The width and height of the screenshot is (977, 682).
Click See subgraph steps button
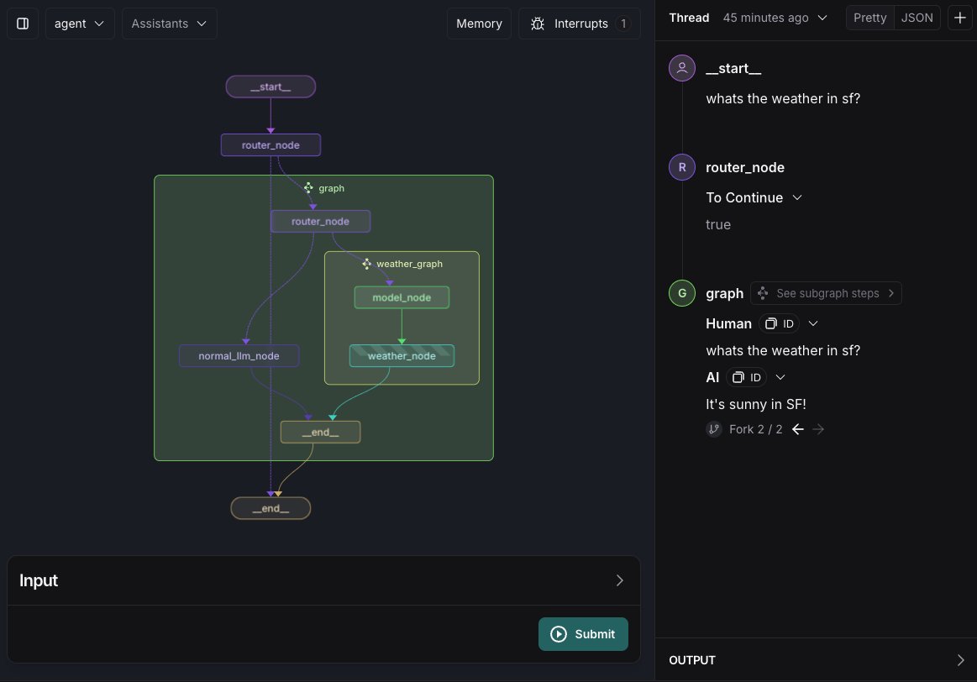826,293
